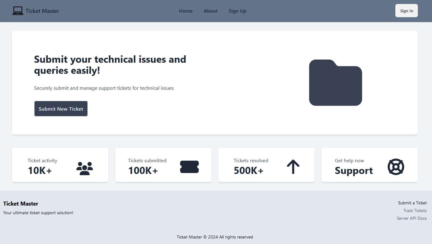Viewport: 432px width, 244px height.
Task: Click the users group icon in the Ticket activity card
Action: pyautogui.click(x=85, y=168)
